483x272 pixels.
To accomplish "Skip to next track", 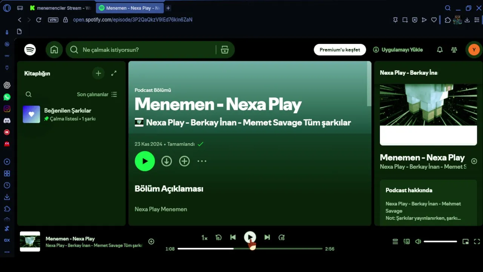I will 267,237.
